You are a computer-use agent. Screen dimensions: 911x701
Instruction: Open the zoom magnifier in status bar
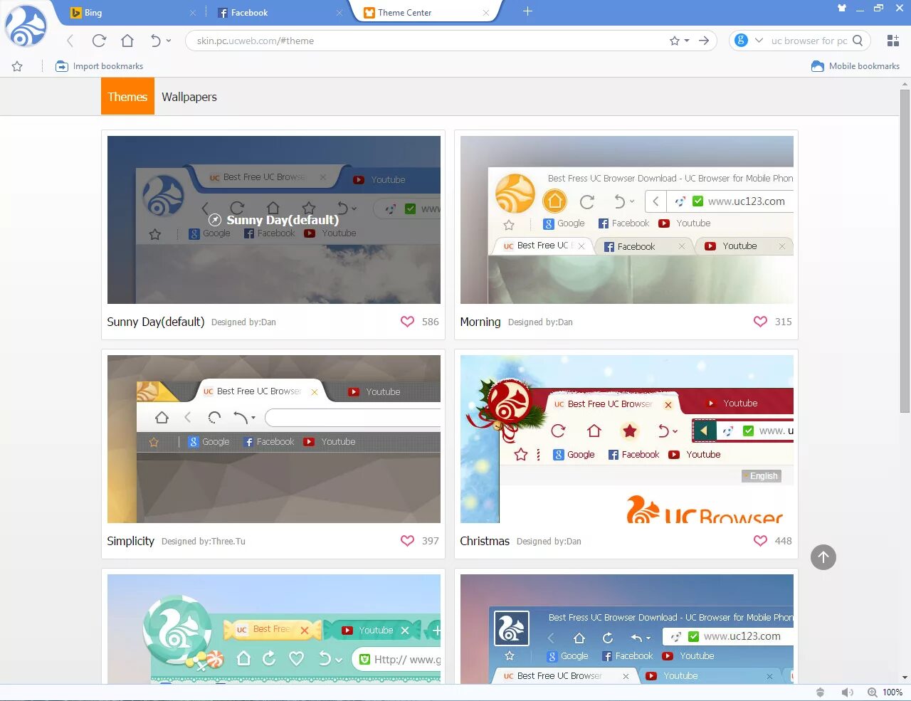point(872,692)
